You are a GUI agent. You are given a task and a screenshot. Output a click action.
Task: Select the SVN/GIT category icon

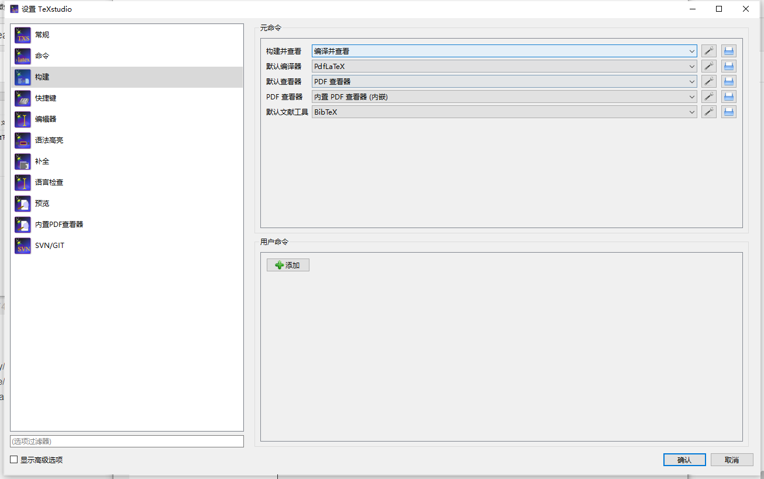23,246
